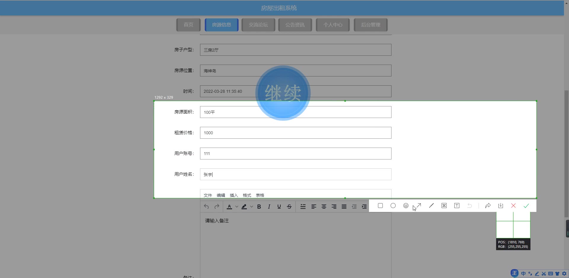569x278 pixels.
Task: Confirm screenshot with green checkmark
Action: 526,206
